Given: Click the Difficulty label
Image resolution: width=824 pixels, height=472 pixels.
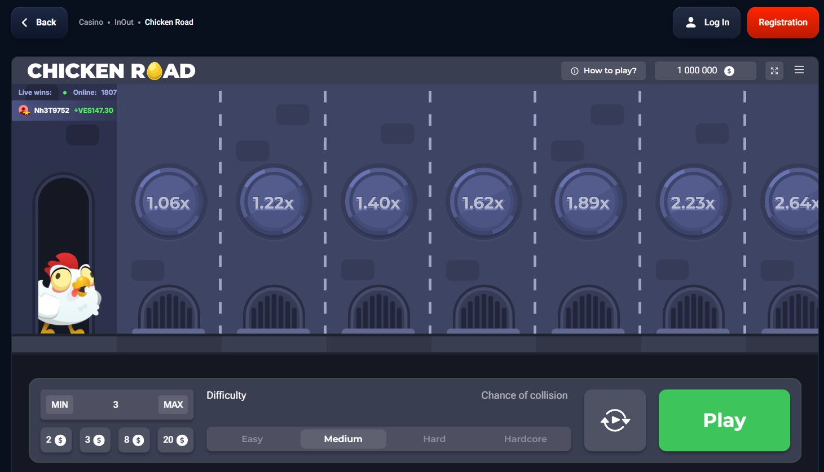Looking at the screenshot, I should [226, 395].
